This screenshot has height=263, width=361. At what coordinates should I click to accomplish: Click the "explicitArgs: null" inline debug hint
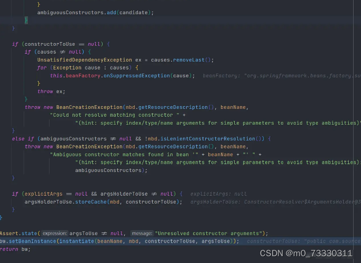tap(218, 194)
